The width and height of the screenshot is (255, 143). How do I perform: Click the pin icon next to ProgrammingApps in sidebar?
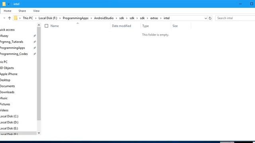click(35, 48)
